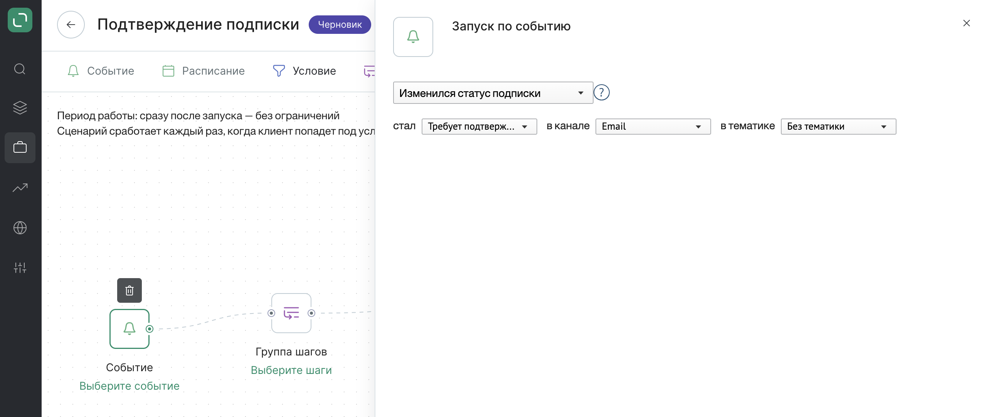989x417 pixels.
Task: Open the globe sidebar icon
Action: point(20,228)
